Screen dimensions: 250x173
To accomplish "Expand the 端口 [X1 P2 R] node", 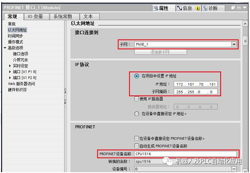I will click(10, 78).
